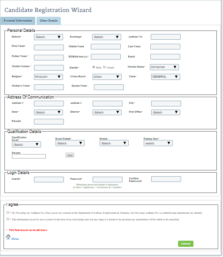Screen dimensions: 223x257
Task: Focus the Last Name input field
Action: [165, 46]
